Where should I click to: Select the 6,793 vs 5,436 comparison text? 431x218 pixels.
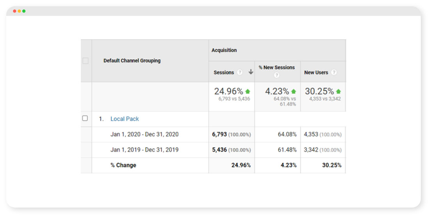[x=234, y=99]
